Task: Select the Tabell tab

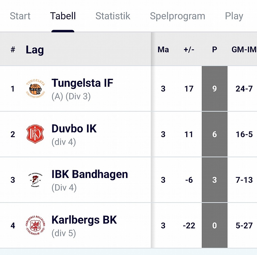Action: (63, 16)
